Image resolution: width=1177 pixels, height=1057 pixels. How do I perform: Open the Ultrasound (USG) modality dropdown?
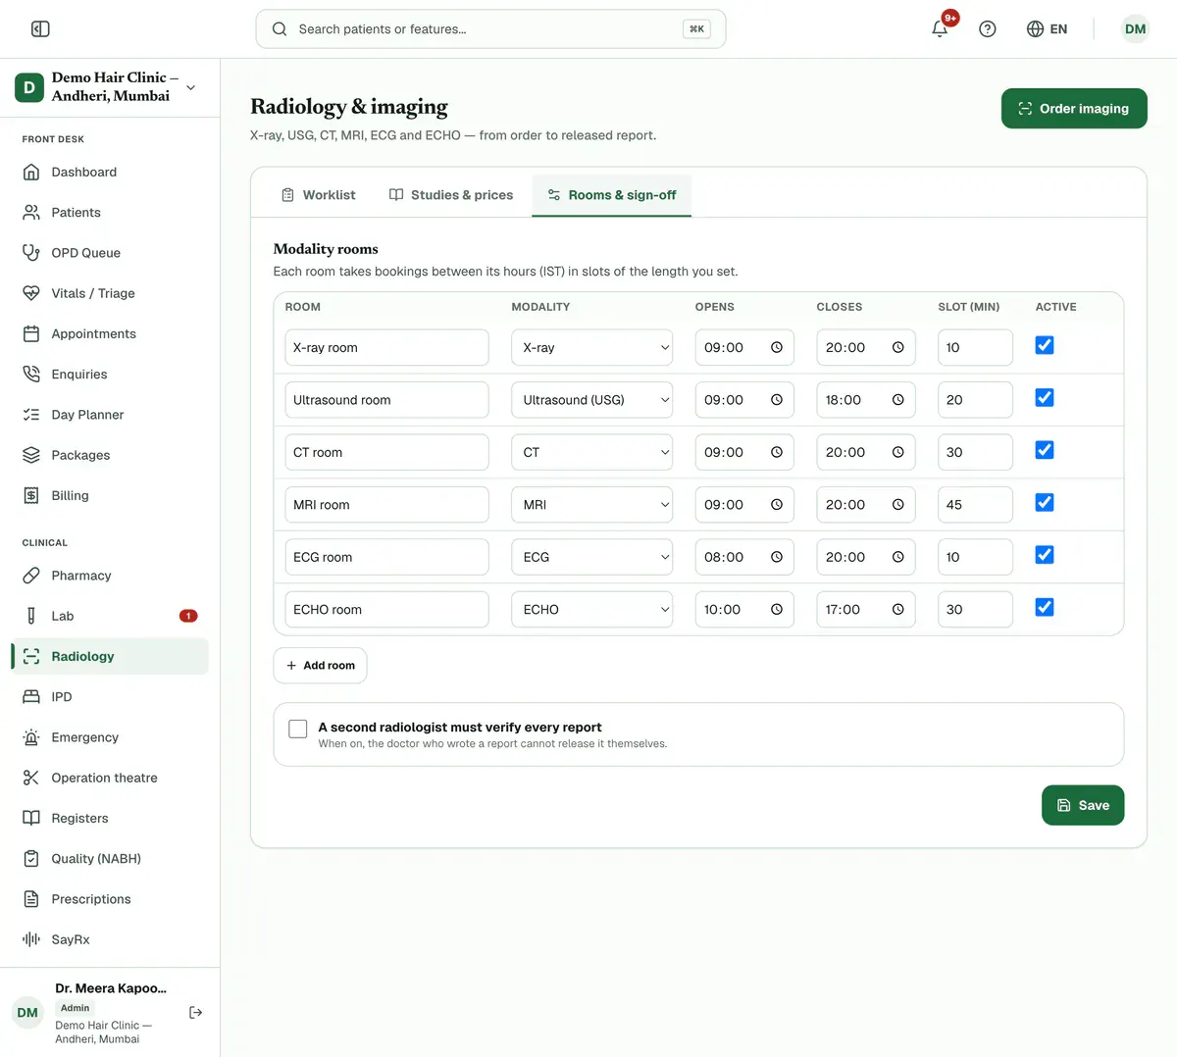pos(592,400)
